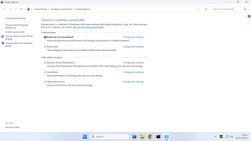Screen dimensions: 251x141
Task: Click the taskbar Search box
Action: pos(109,137)
